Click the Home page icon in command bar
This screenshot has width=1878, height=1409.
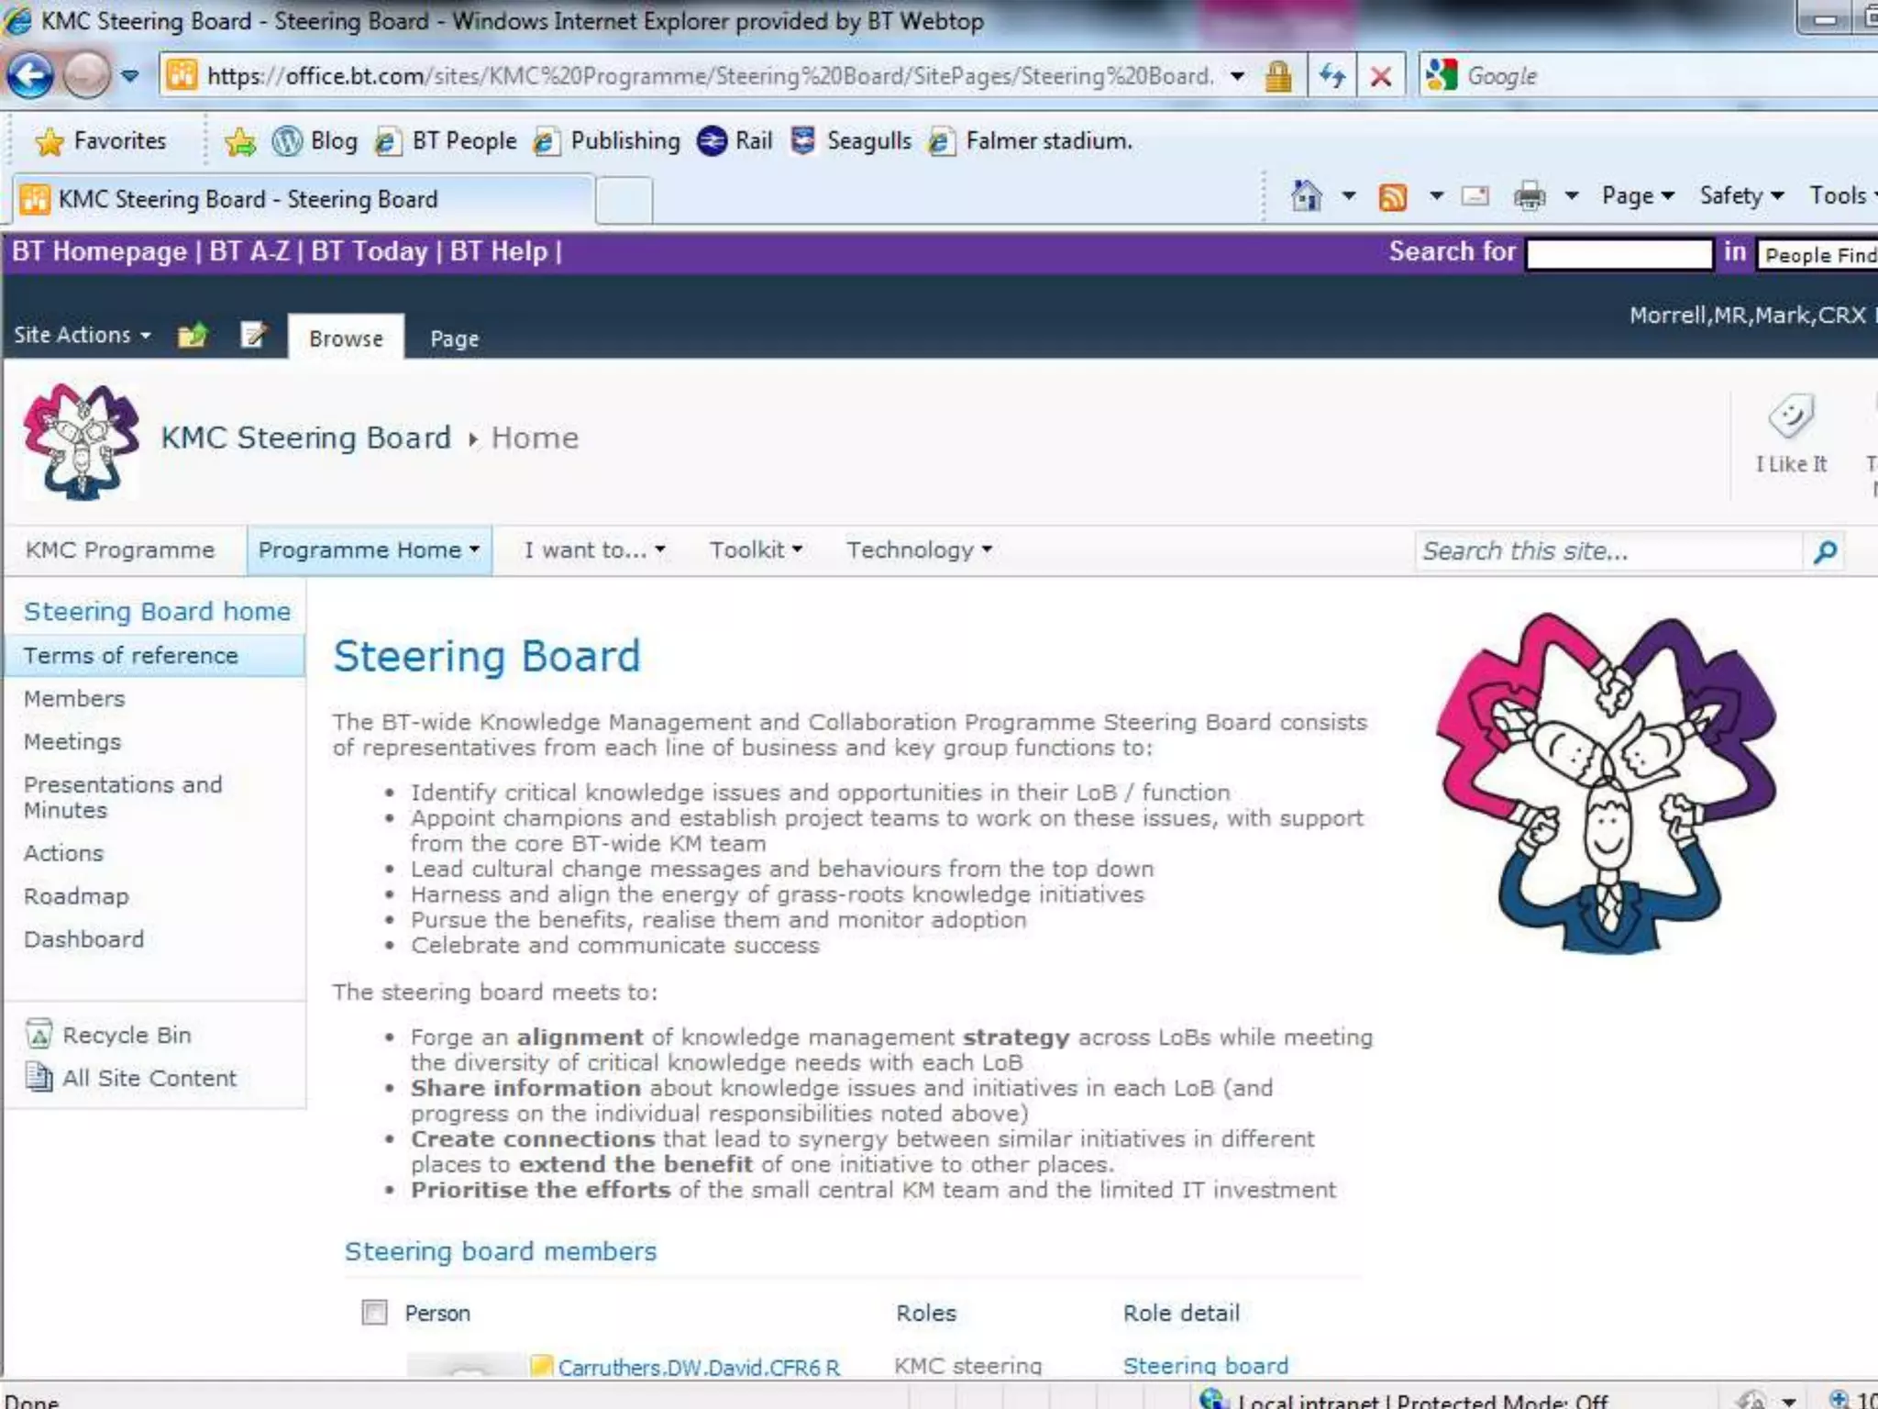point(1306,195)
